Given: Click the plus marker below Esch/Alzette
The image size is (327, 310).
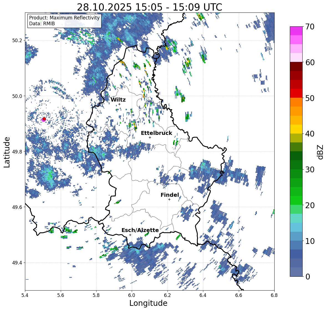Looking at the screenshot, I should pyautogui.click(x=130, y=235).
